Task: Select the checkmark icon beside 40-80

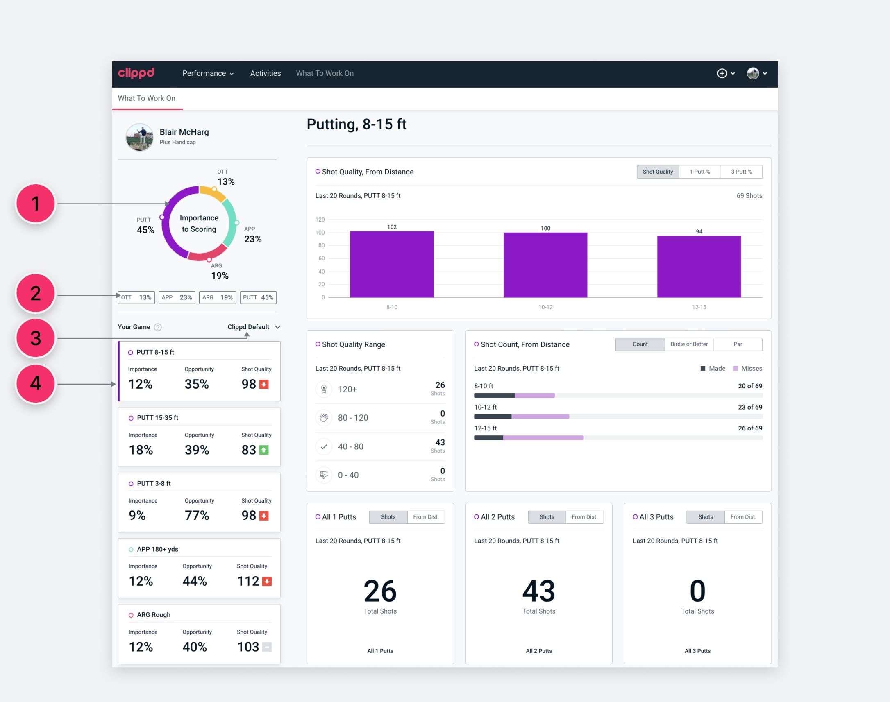Action: coord(324,446)
